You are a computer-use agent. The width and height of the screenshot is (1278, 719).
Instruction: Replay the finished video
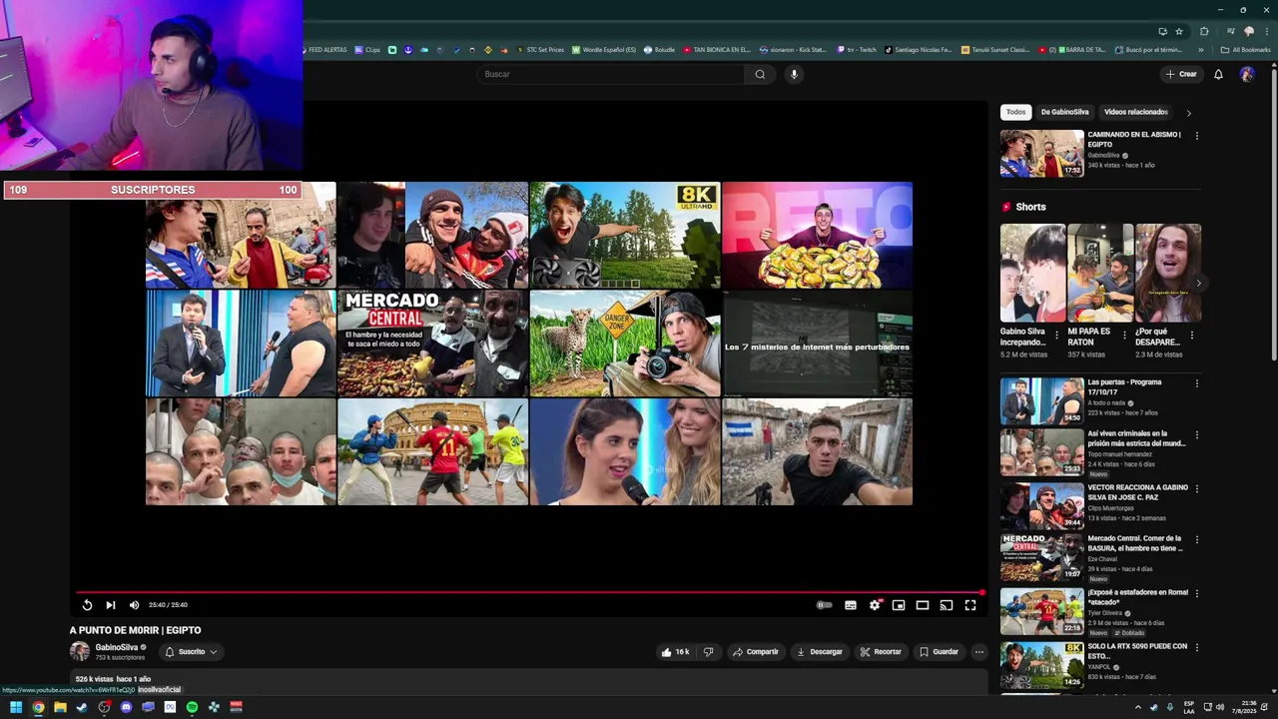[x=87, y=605]
